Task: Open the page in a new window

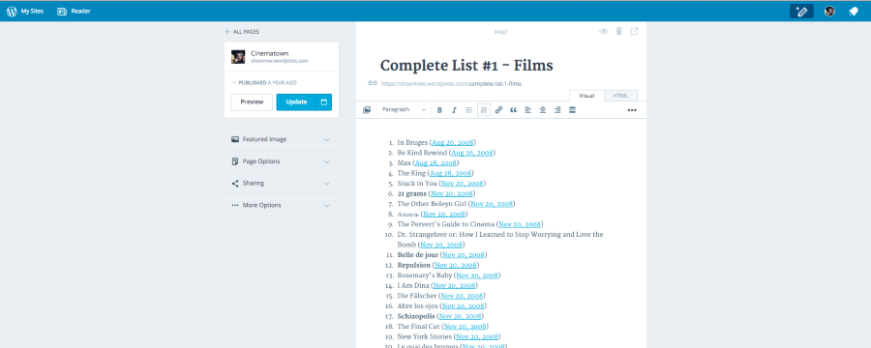Action: [634, 31]
